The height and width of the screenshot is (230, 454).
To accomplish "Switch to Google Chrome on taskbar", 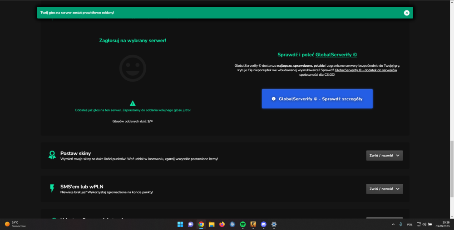I will pyautogui.click(x=201, y=225).
